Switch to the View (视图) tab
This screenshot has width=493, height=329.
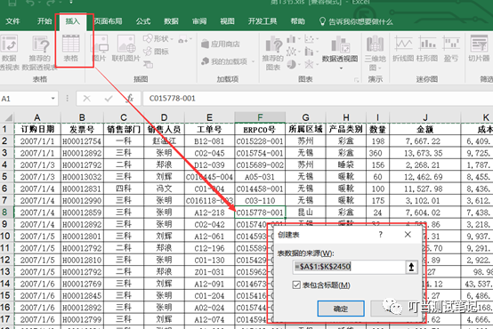pyautogui.click(x=227, y=21)
